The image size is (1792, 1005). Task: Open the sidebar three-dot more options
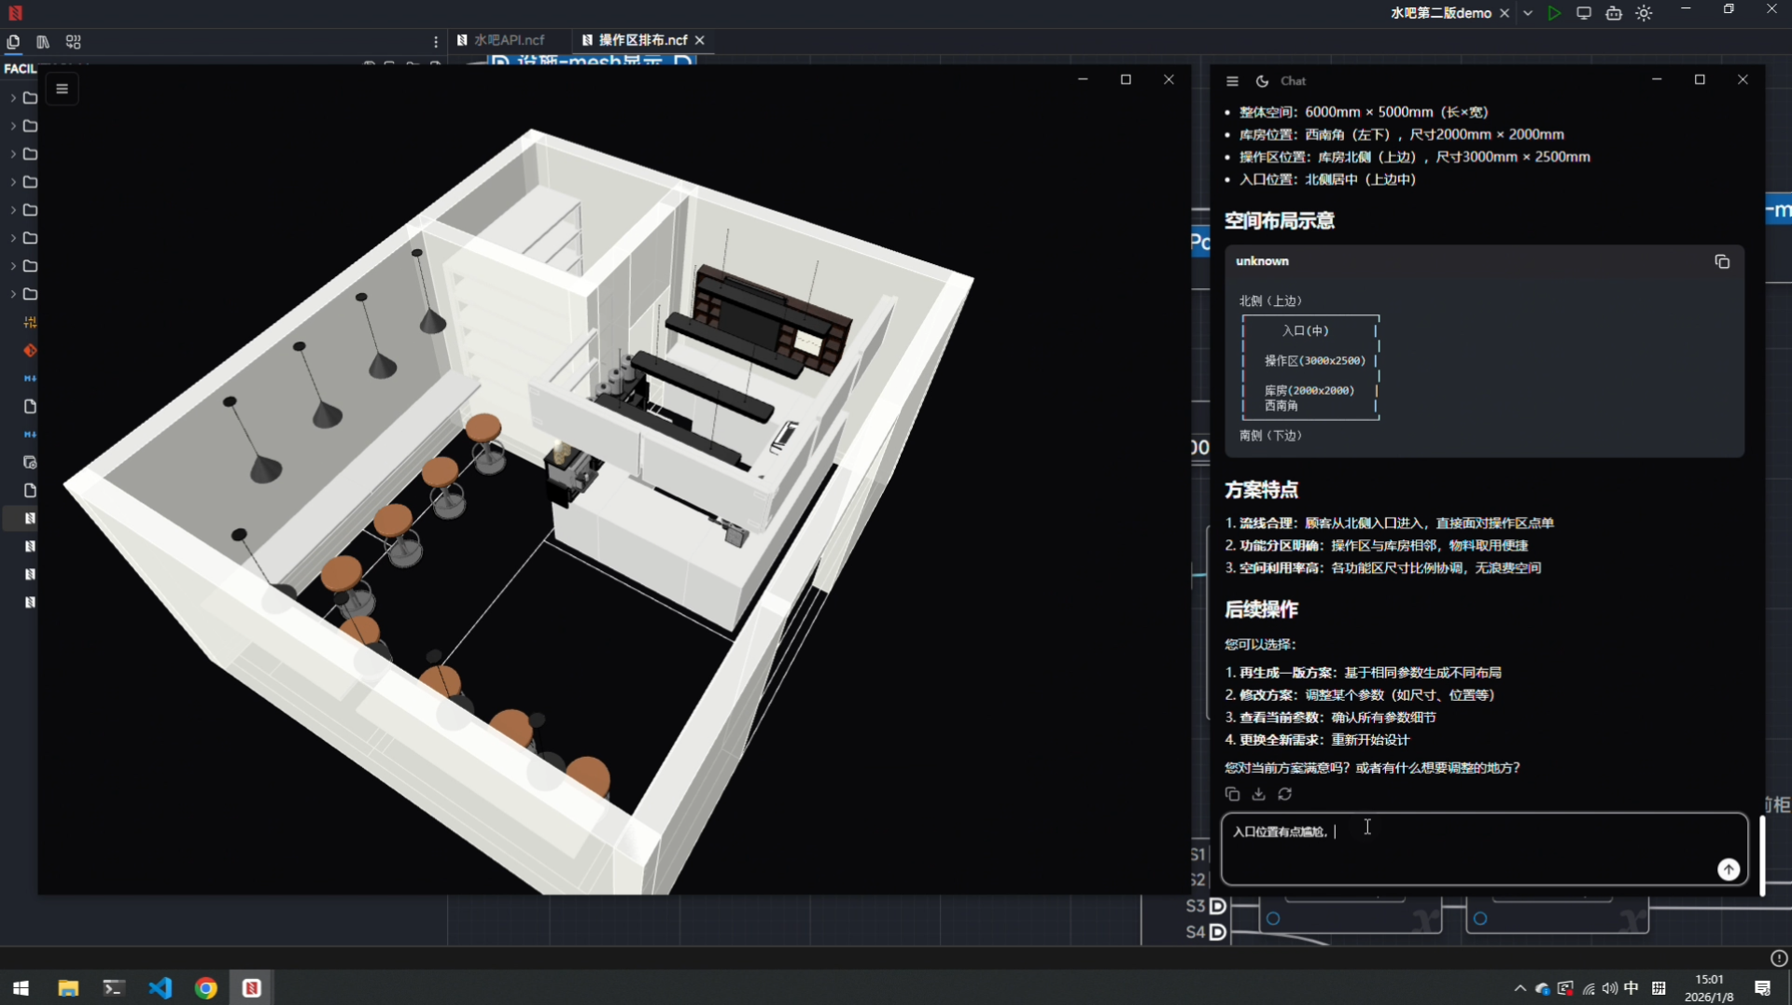(x=436, y=42)
